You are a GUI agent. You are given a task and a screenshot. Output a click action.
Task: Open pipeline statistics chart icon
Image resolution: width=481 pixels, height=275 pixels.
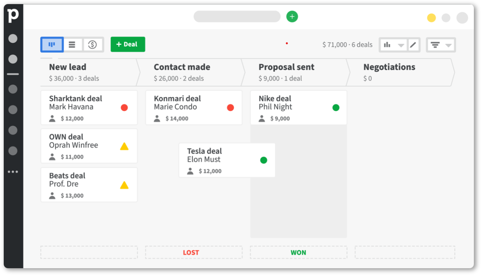387,45
